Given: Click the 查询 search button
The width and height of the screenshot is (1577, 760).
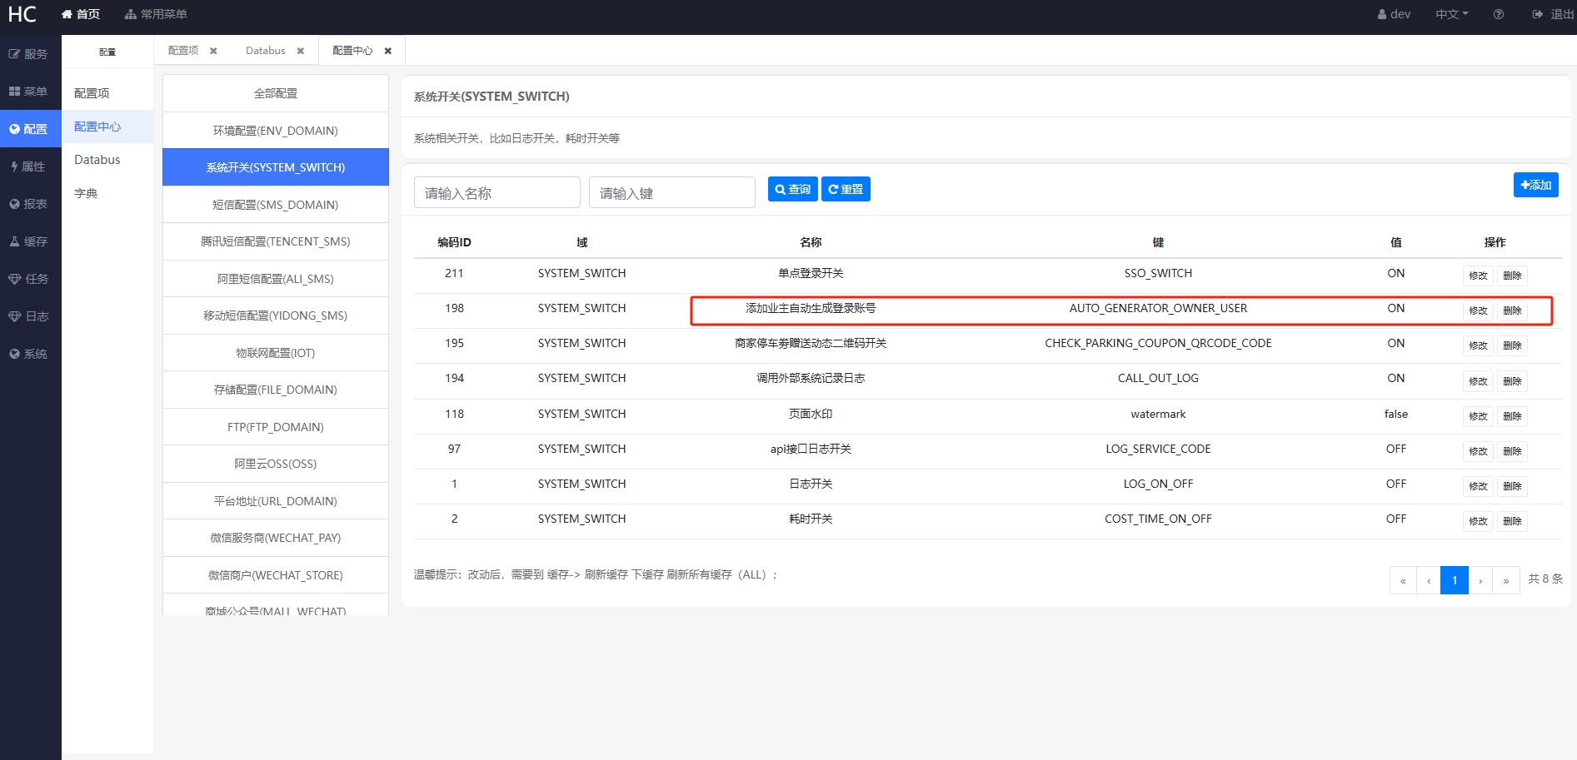Looking at the screenshot, I should [792, 189].
